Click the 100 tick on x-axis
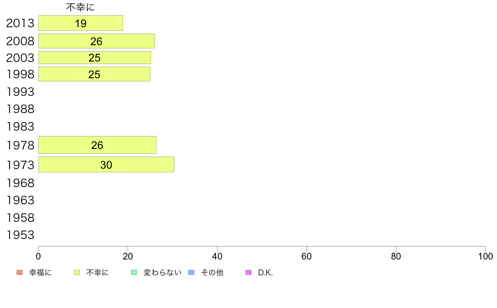The height and width of the screenshot is (308, 497). tap(485, 256)
